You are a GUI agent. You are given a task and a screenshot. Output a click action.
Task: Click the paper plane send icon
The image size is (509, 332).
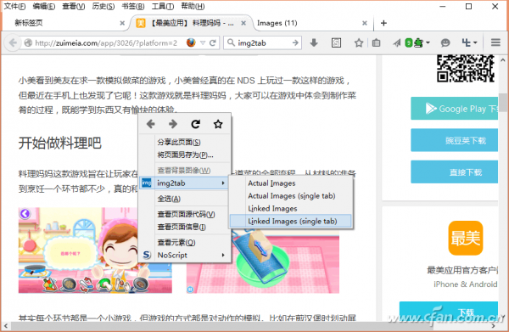tap(397, 43)
